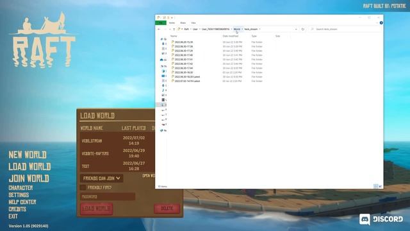Click the search magnifier icon in Explorer
The image size is (410, 231).
click(312, 29)
